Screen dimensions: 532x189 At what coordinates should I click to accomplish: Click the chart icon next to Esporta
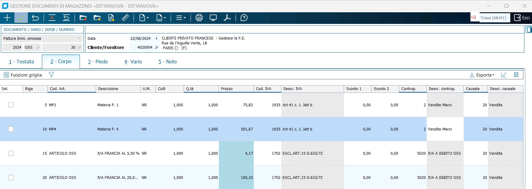(x=504, y=75)
